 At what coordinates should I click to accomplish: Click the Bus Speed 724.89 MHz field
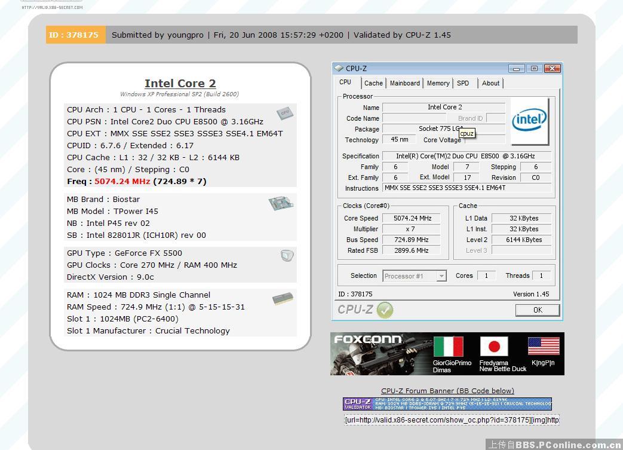click(412, 240)
